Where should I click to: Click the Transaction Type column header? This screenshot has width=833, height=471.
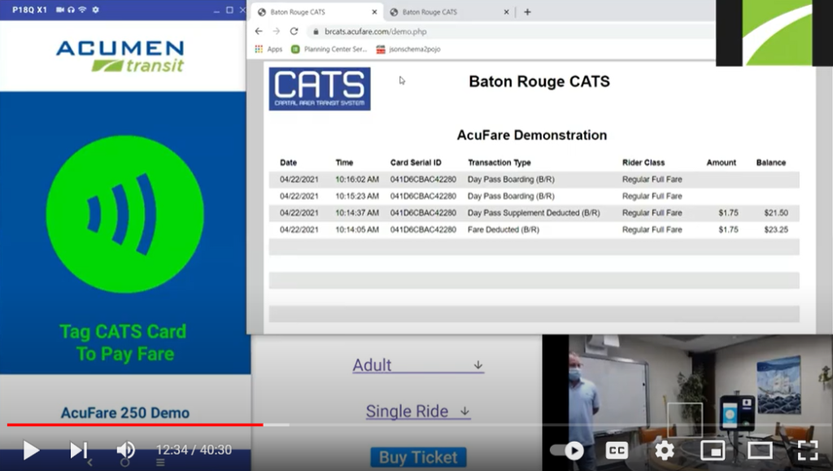[x=499, y=163]
